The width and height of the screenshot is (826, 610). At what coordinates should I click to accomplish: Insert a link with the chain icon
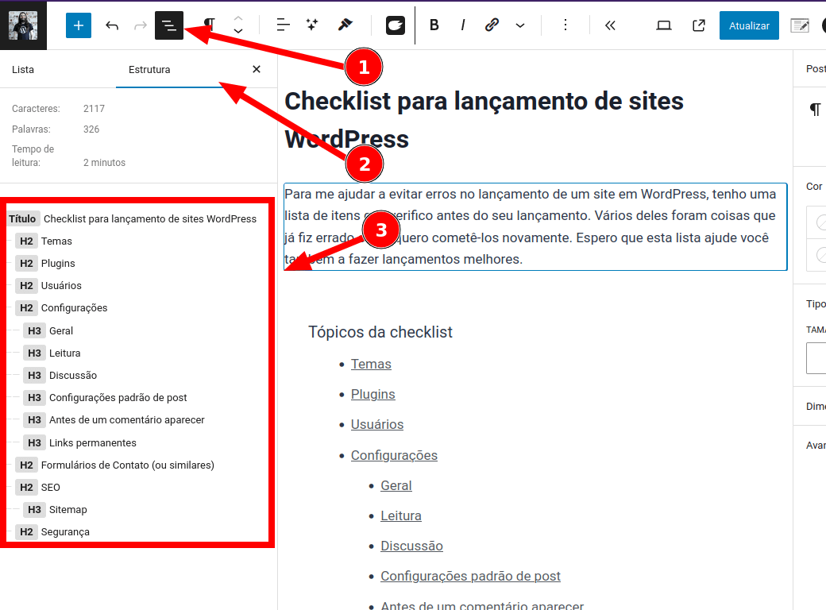tap(492, 25)
